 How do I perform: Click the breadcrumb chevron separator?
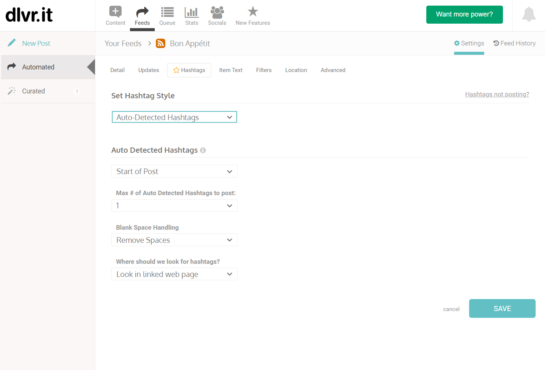[x=149, y=44]
